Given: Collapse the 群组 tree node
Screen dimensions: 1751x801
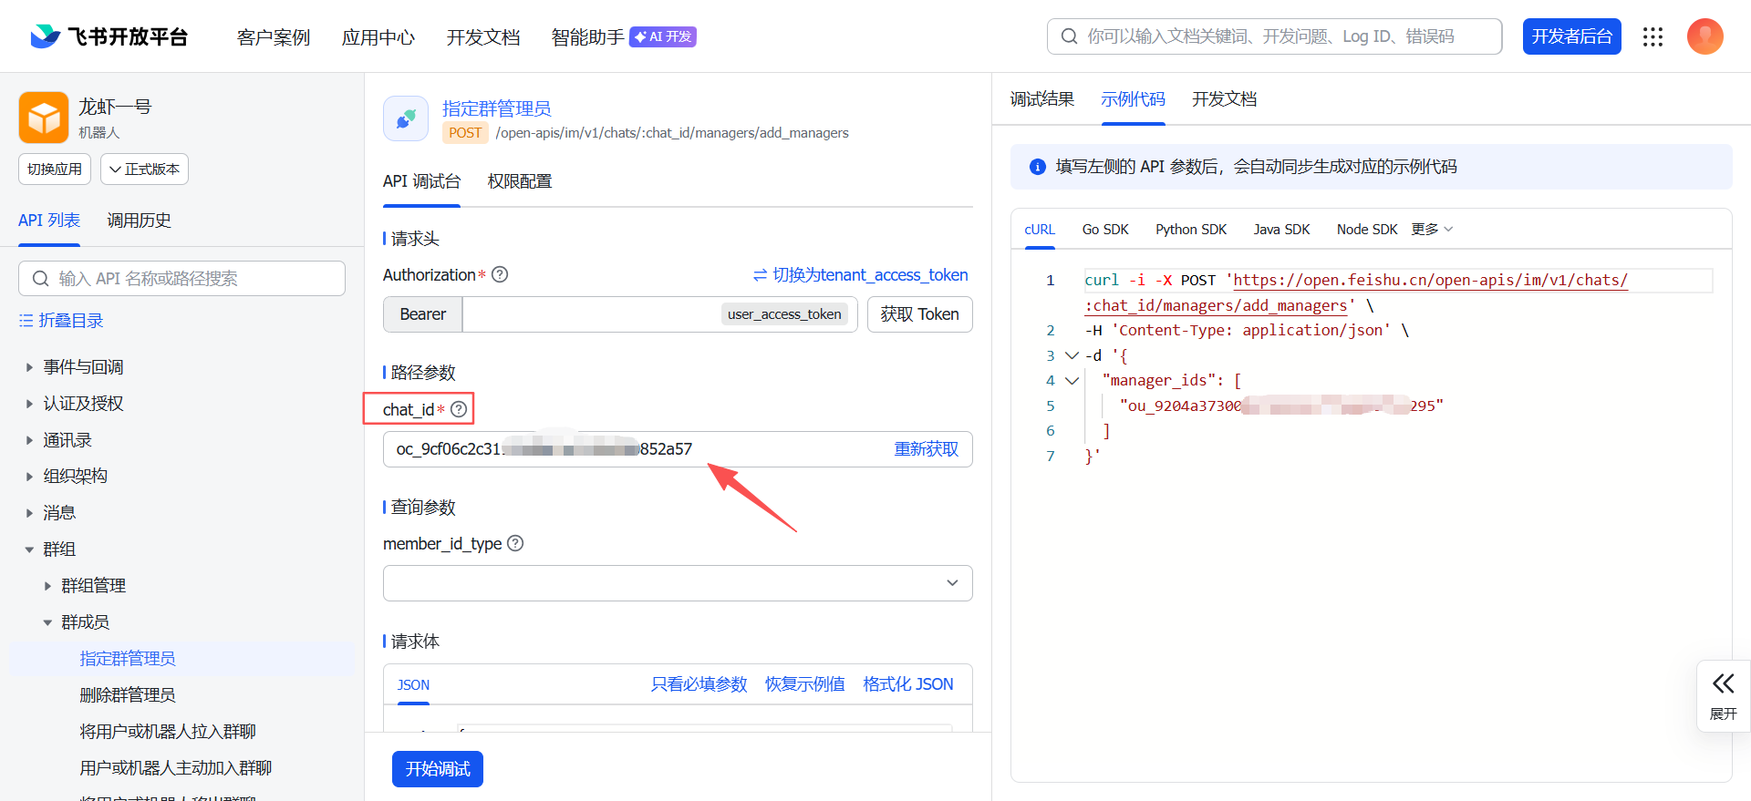Looking at the screenshot, I should point(29,549).
